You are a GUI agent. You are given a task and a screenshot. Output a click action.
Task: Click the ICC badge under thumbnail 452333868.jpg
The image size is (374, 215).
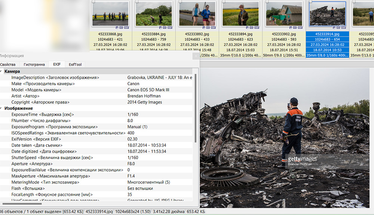coord(121,28)
